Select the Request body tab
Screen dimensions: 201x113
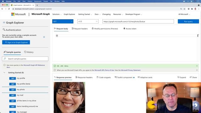61,29
